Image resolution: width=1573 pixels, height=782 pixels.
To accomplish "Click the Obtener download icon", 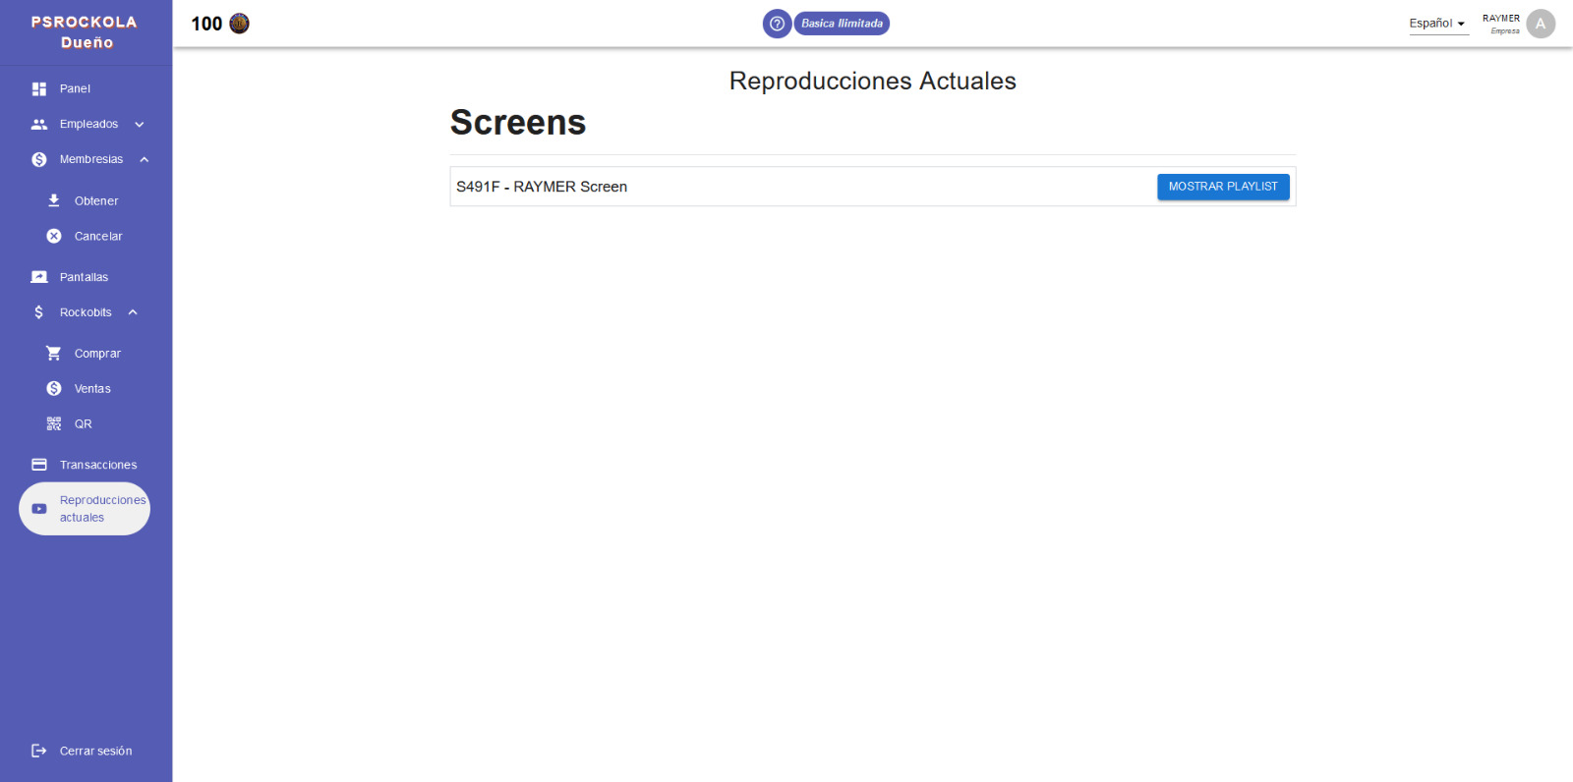I will pyautogui.click(x=54, y=200).
